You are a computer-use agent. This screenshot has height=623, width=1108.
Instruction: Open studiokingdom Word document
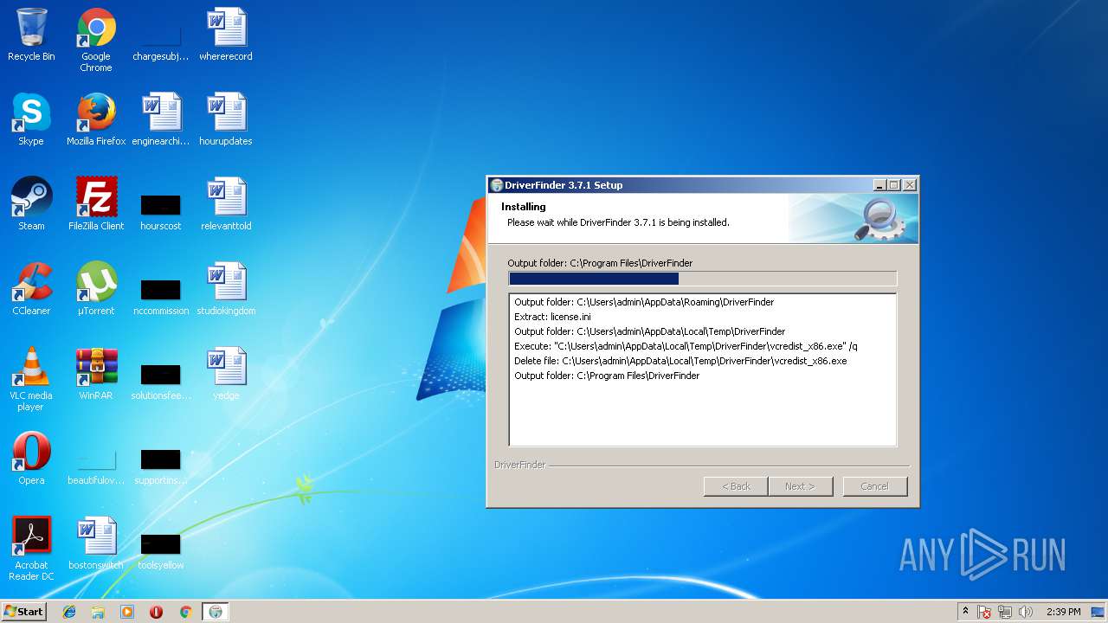226,289
